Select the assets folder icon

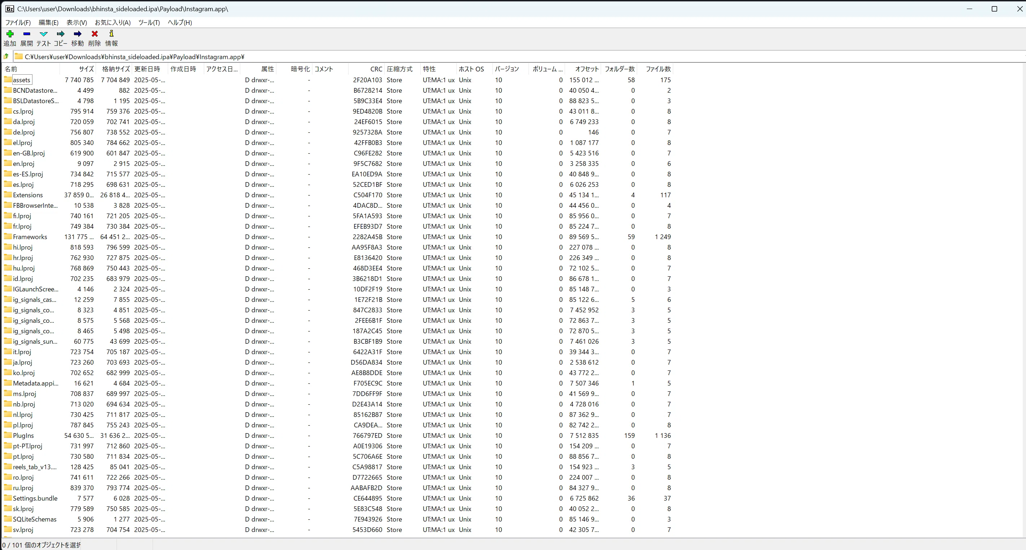click(x=8, y=80)
